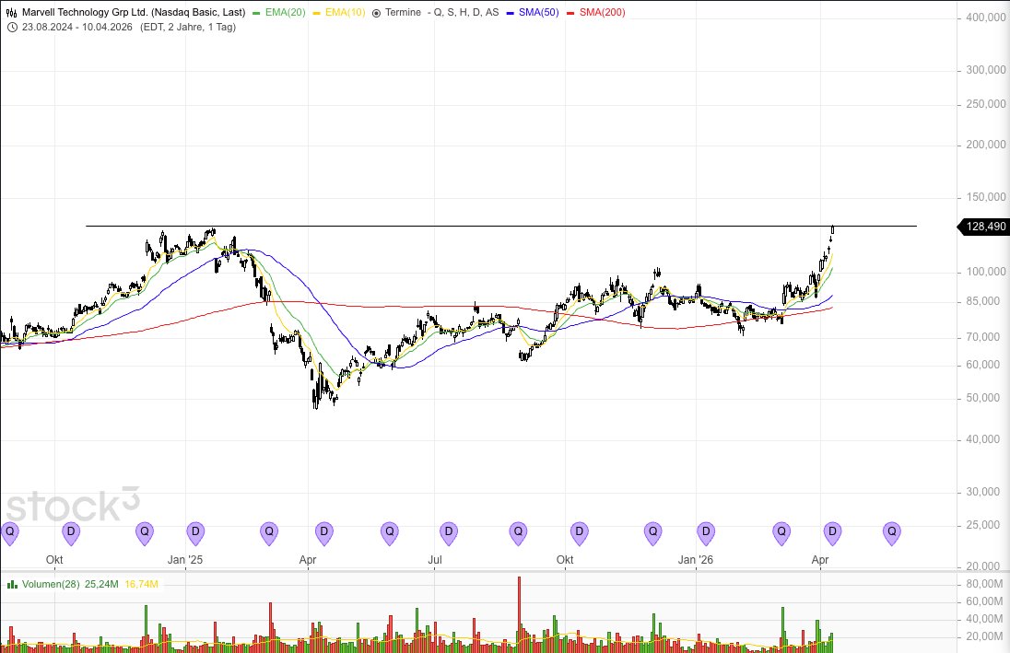
Task: Click the 150,000 price axis label
Action: [x=985, y=198]
